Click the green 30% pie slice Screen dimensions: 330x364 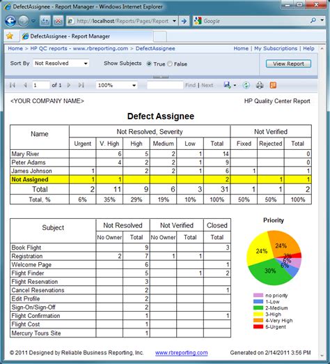point(269,272)
